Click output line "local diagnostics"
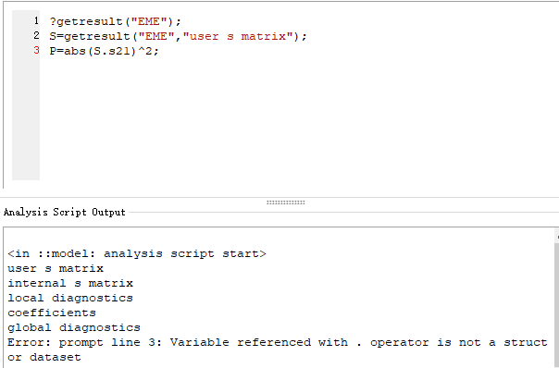Viewport: 559px width, 368px height. pyautogui.click(x=70, y=298)
